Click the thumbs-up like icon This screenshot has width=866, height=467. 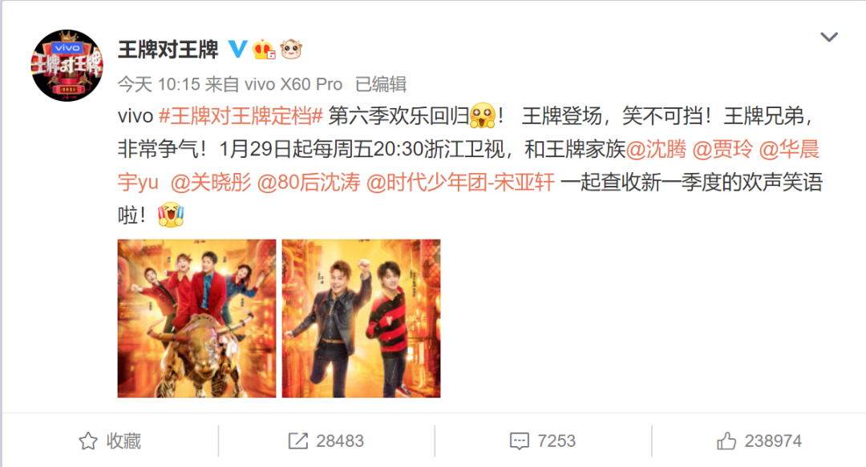tap(726, 441)
